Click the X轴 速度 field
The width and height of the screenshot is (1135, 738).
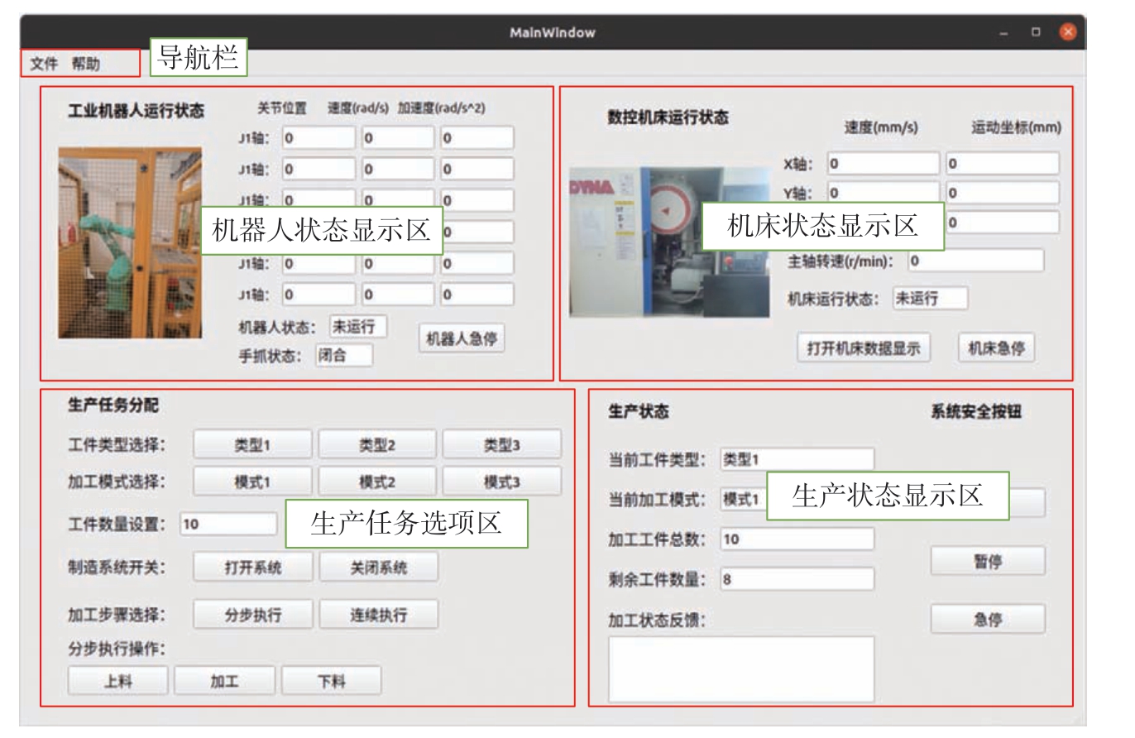point(883,163)
